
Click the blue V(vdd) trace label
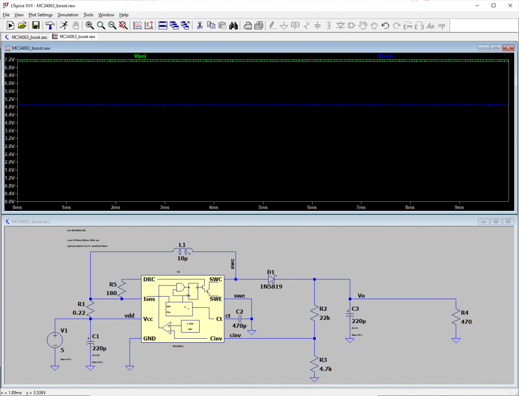[385, 56]
